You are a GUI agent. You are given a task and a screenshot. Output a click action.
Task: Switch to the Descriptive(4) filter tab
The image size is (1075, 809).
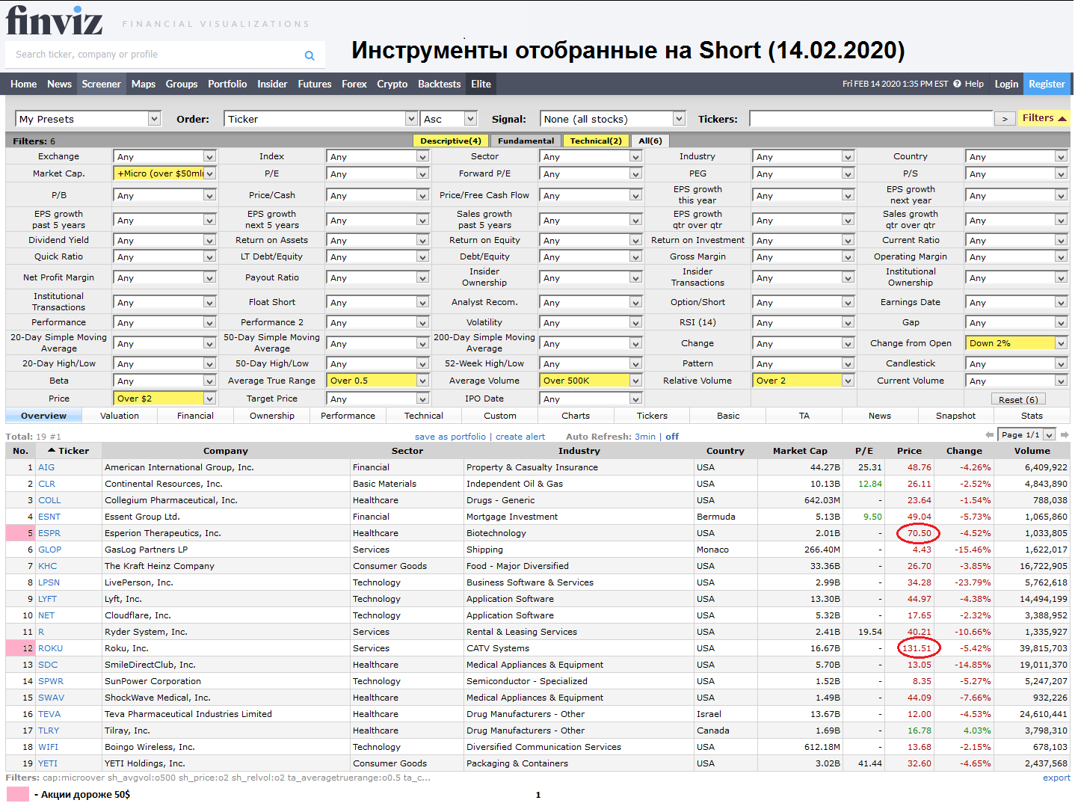451,141
